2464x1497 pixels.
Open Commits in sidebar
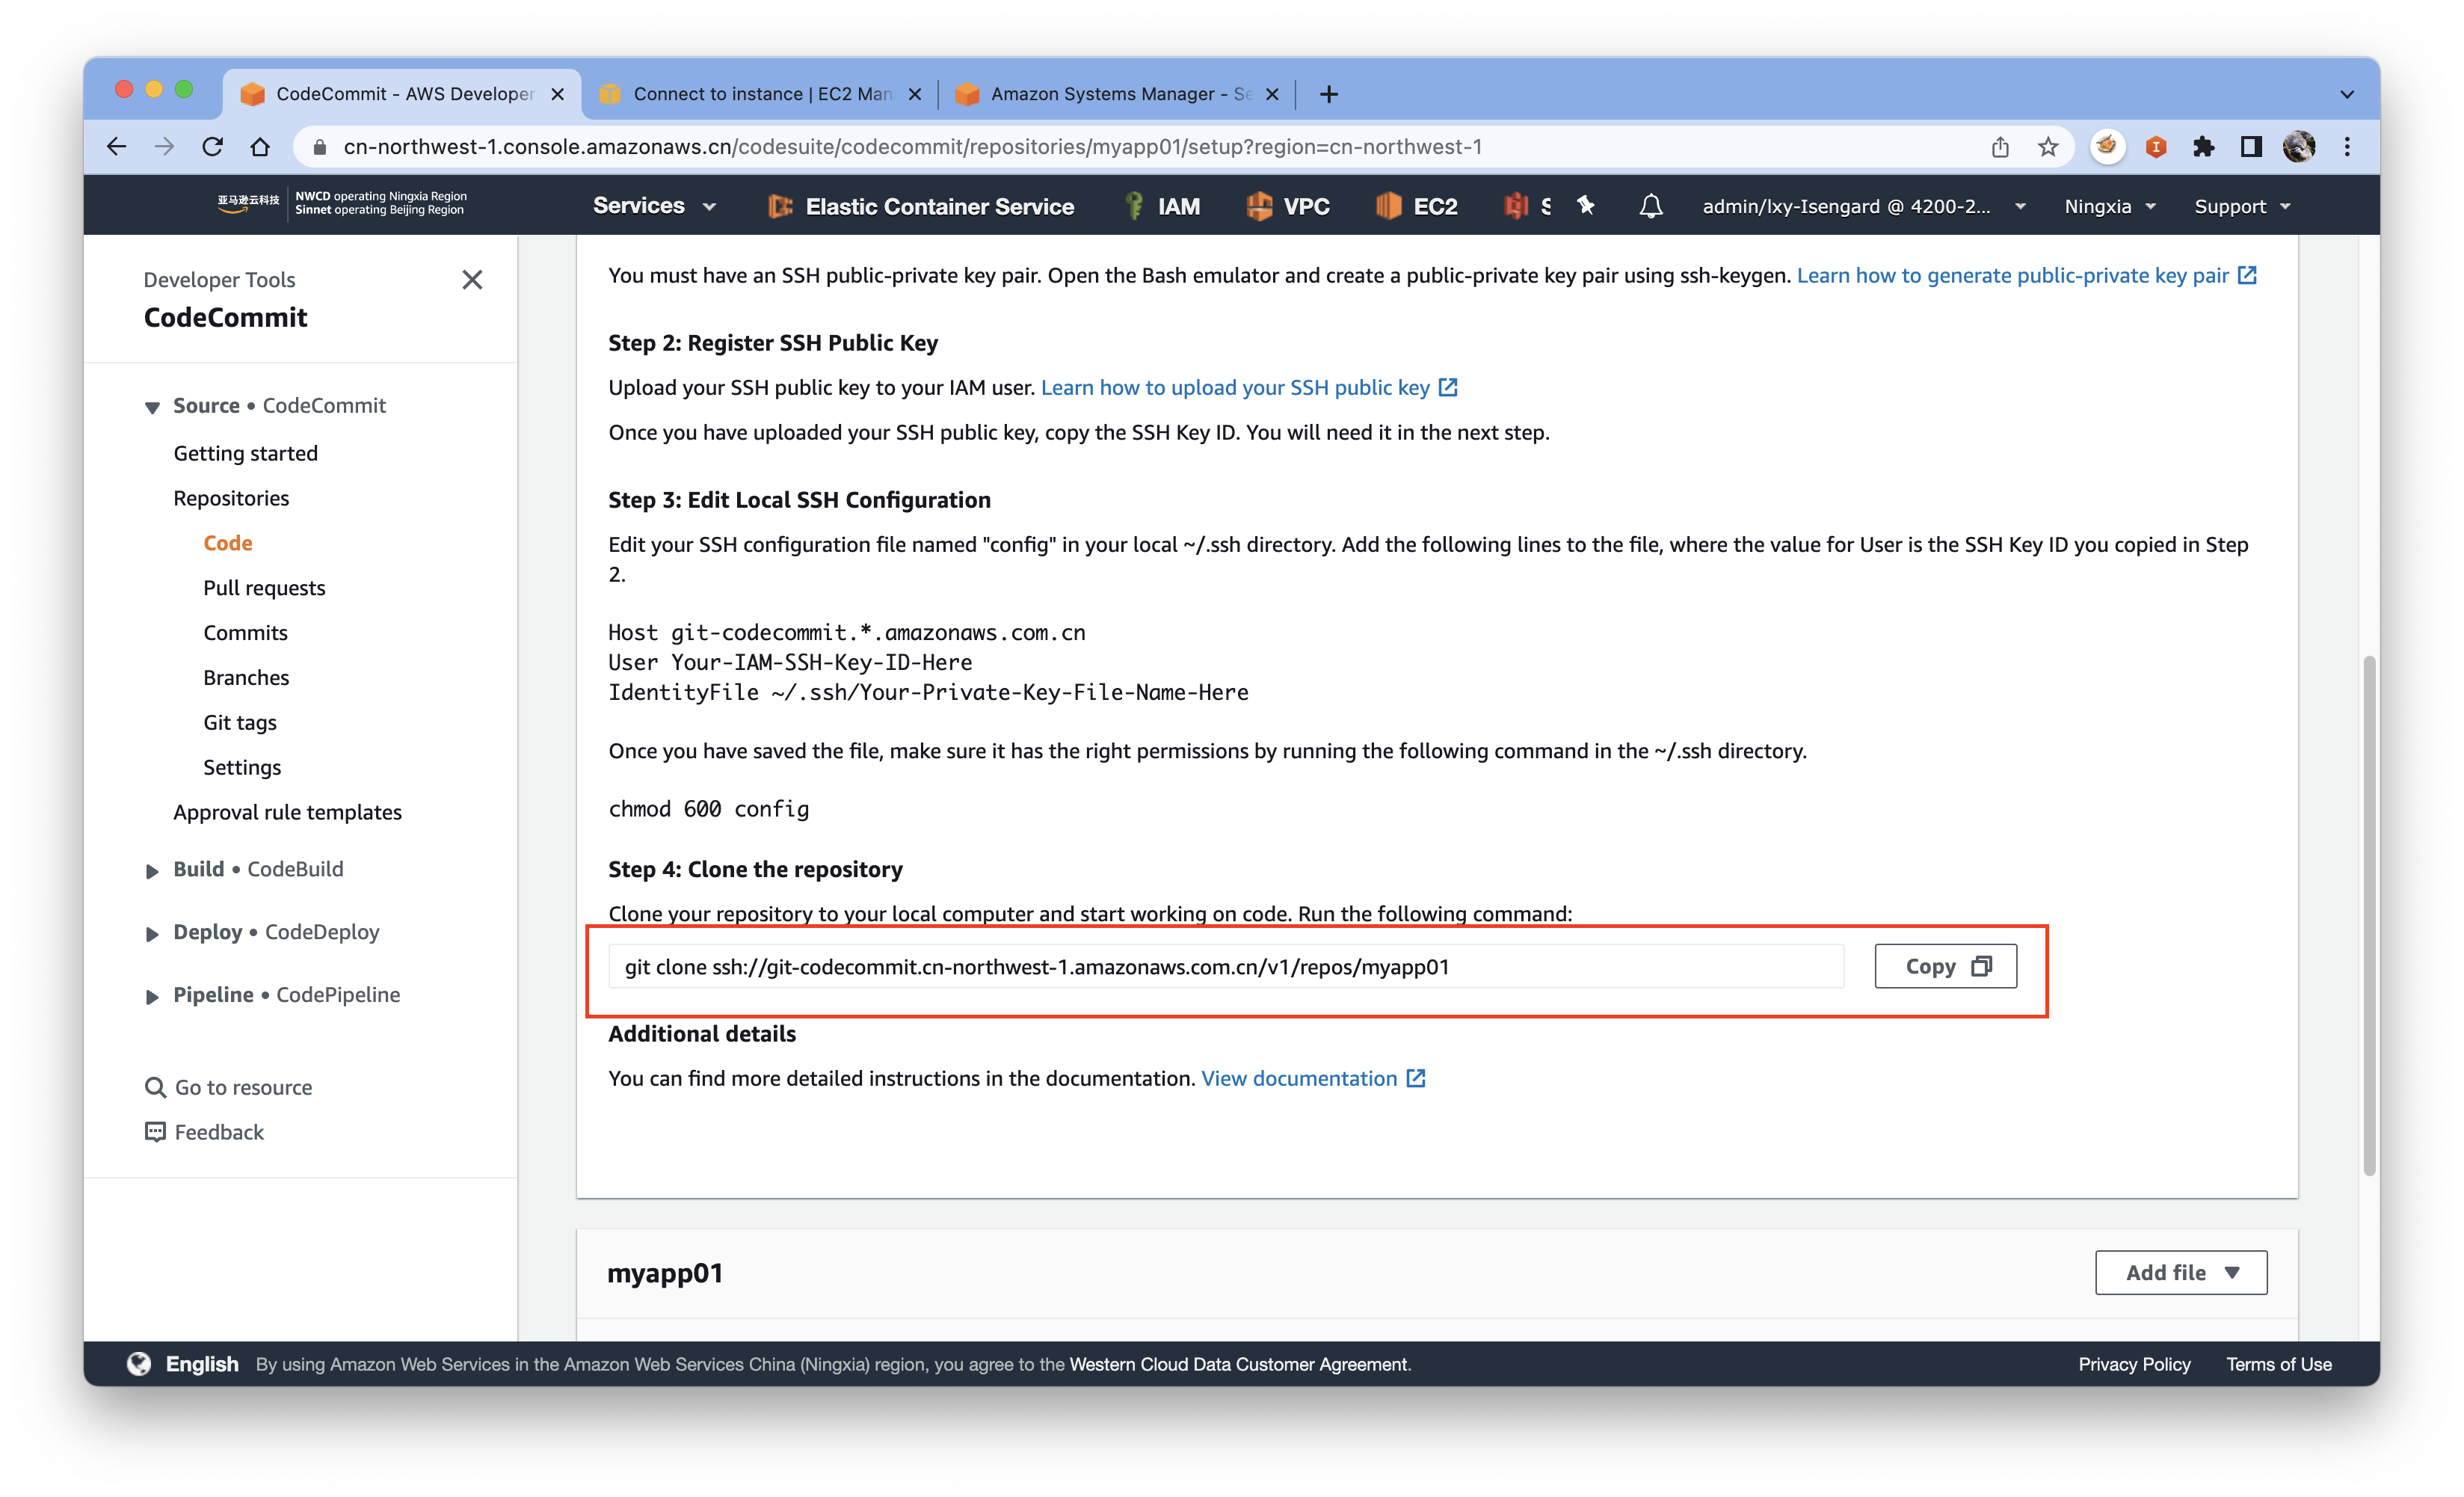pyautogui.click(x=245, y=633)
